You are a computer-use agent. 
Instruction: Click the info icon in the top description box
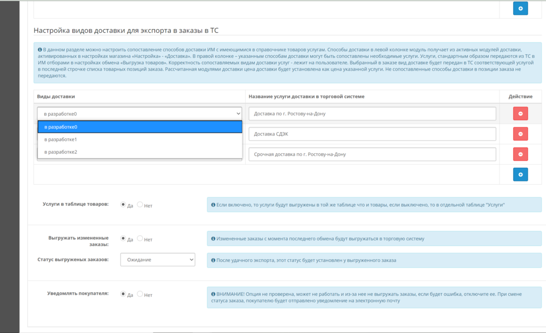tap(39, 50)
